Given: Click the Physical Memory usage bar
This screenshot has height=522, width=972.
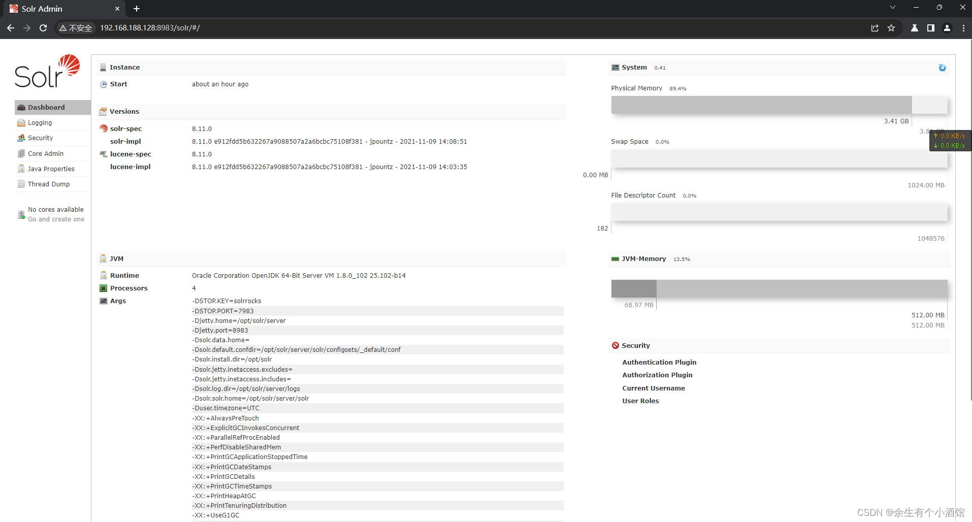Looking at the screenshot, I should pos(780,105).
